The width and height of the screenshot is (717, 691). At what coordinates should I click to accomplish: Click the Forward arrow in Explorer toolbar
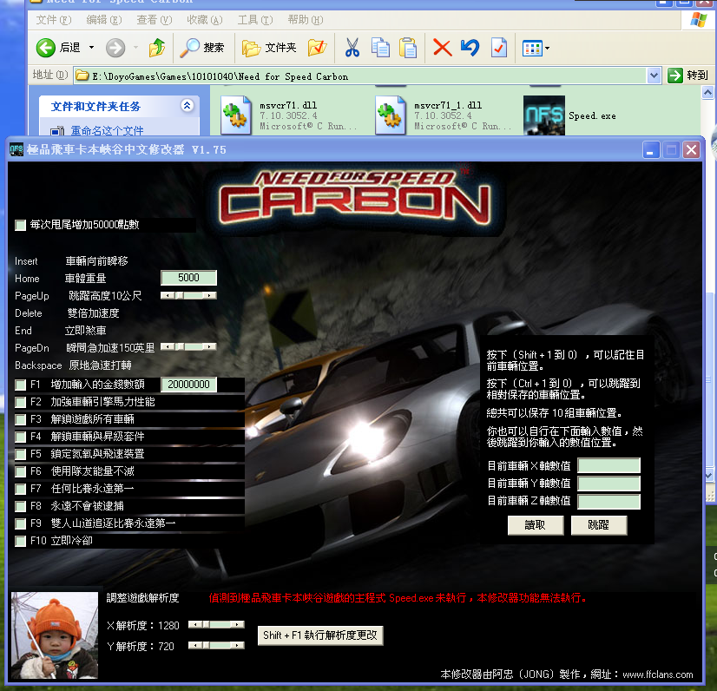(x=115, y=48)
